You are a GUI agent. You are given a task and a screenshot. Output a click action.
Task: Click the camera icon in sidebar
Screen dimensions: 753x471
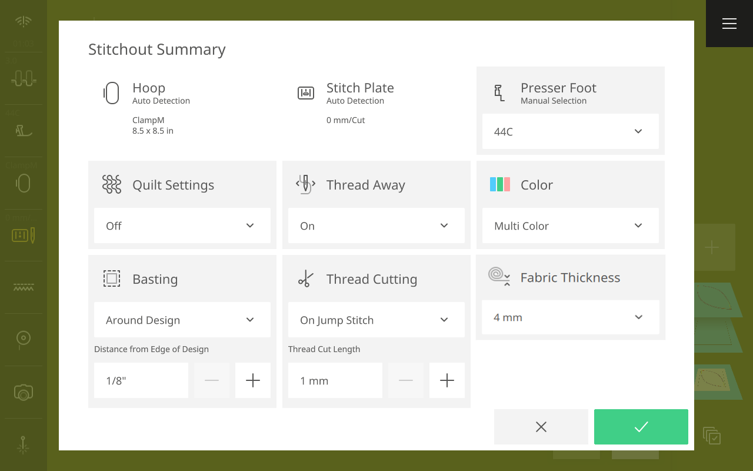pos(23,392)
